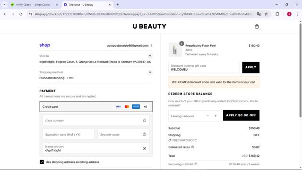Open the Recurring subtotal info icon
Image resolution: width=302 pixels, height=170 pixels.
pyautogui.click(x=196, y=164)
